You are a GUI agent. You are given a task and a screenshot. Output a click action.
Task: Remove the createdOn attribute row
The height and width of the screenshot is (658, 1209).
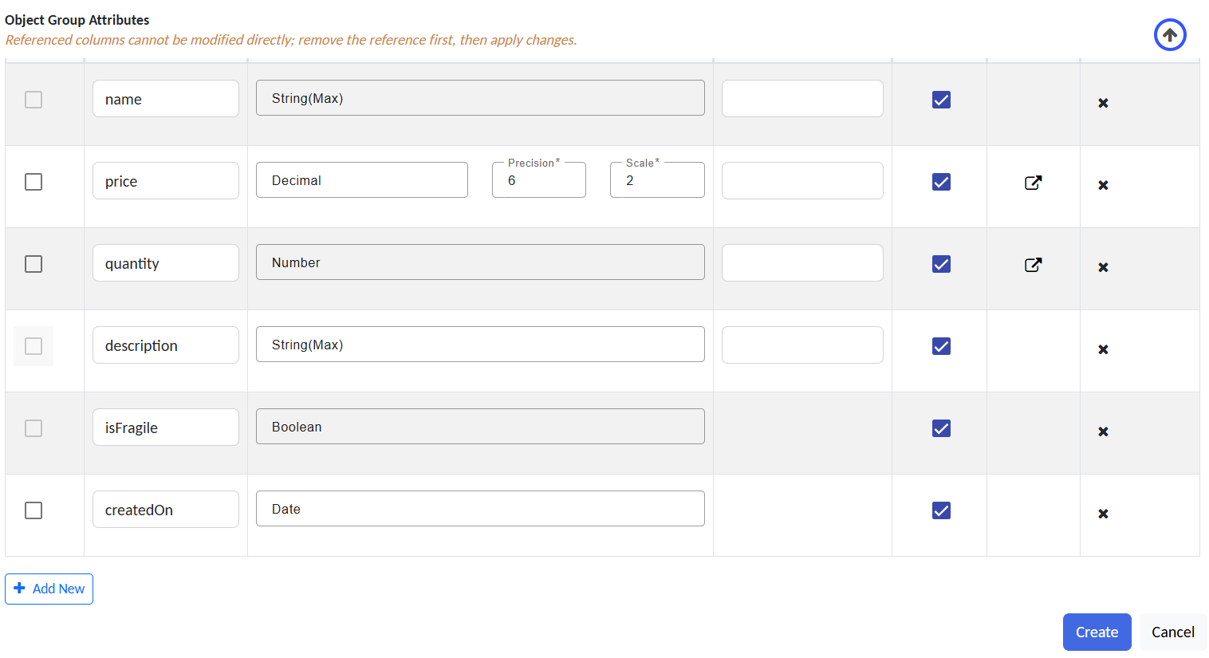(1103, 514)
